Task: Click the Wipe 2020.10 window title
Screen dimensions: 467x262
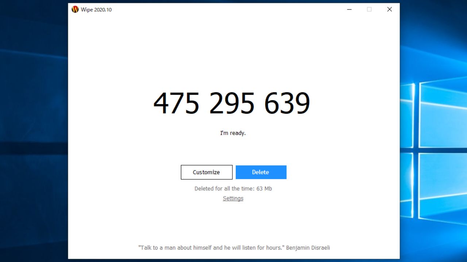Action: (x=96, y=10)
